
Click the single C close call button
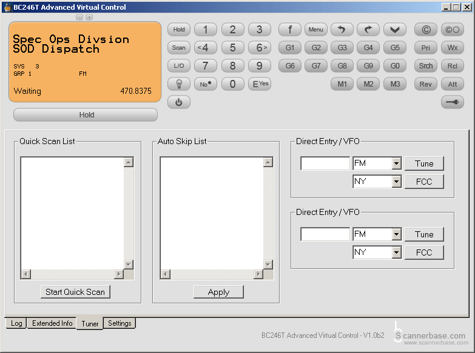(425, 30)
